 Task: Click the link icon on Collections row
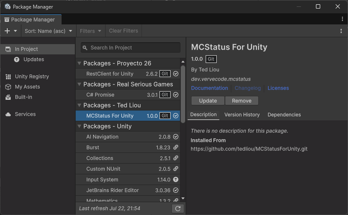coord(176,158)
